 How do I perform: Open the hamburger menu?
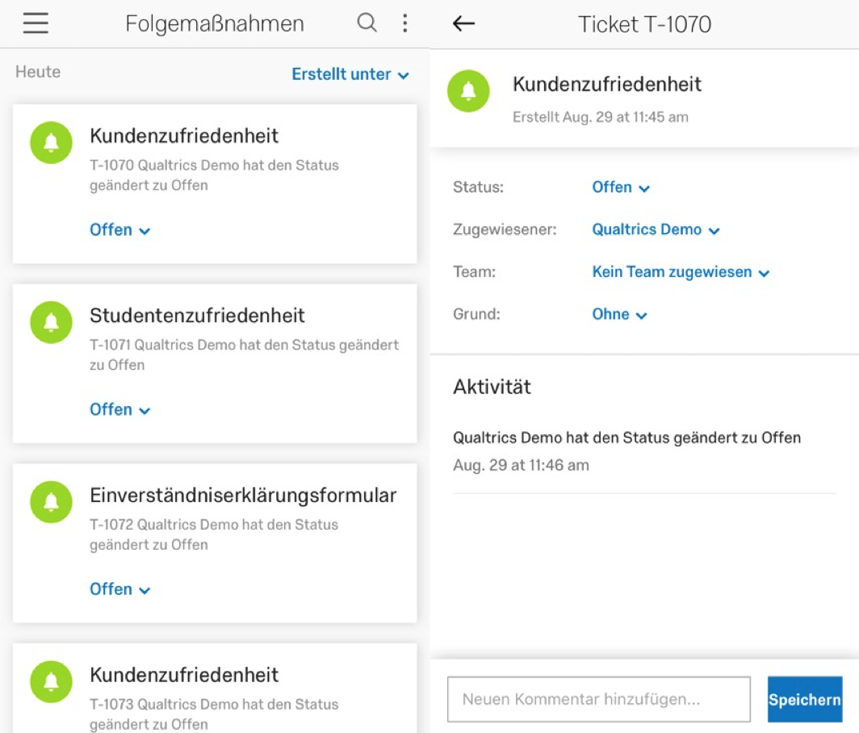(36, 23)
